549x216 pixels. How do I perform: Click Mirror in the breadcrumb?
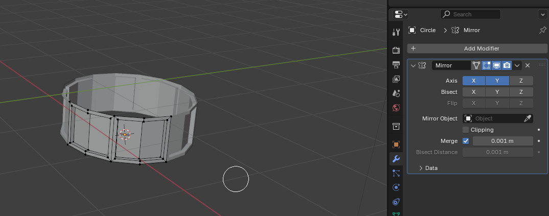tap(472, 30)
